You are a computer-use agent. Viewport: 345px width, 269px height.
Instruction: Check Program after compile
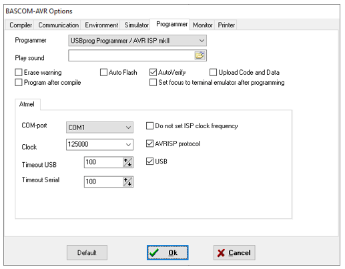19,82
